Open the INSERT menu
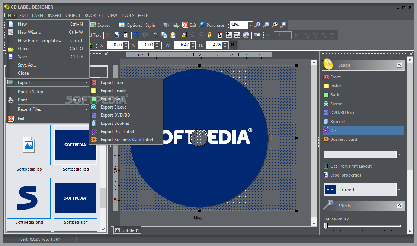This screenshot has height=246, width=417. pyautogui.click(x=55, y=15)
